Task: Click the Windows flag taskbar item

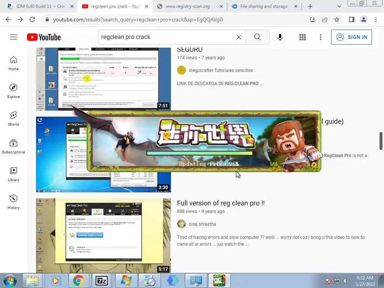Action: click(126, 280)
